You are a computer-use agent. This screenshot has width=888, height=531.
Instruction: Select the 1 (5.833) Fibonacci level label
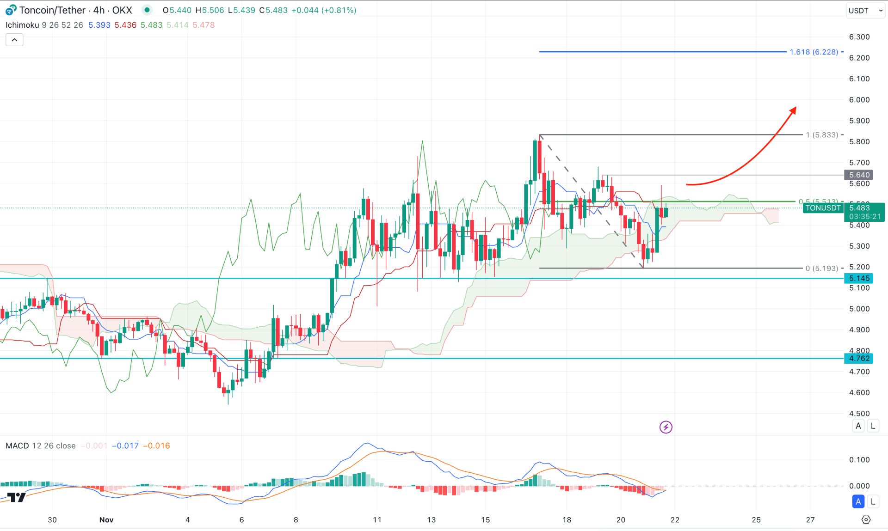[x=822, y=135]
